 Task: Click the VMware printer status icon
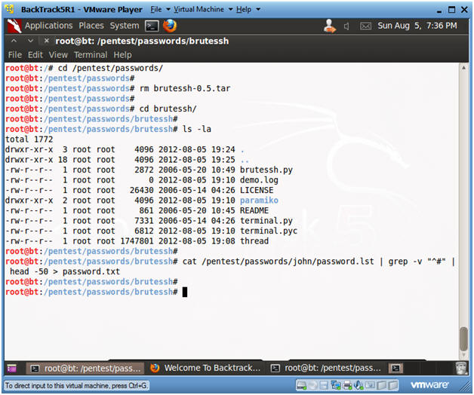(347, 385)
